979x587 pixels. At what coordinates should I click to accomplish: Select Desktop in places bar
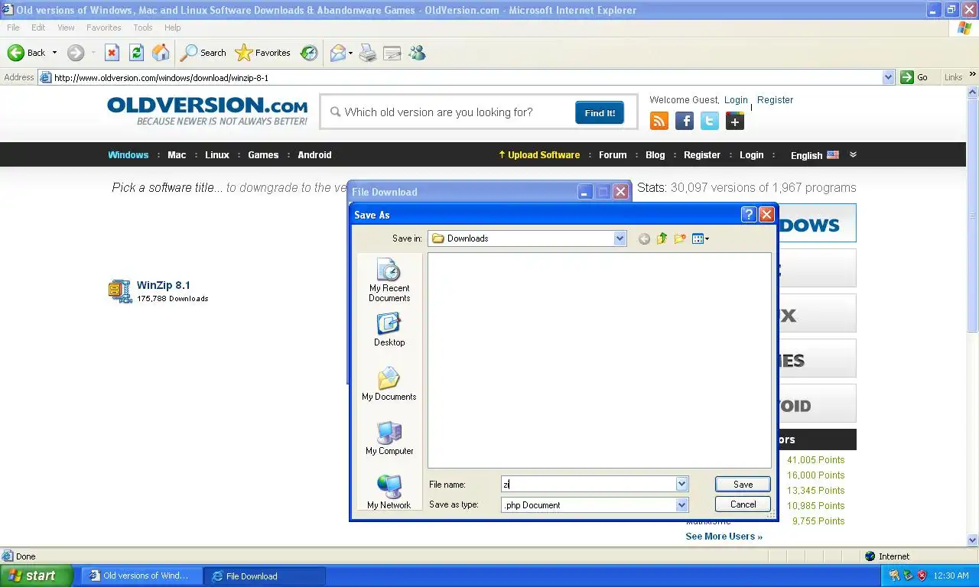pyautogui.click(x=389, y=329)
